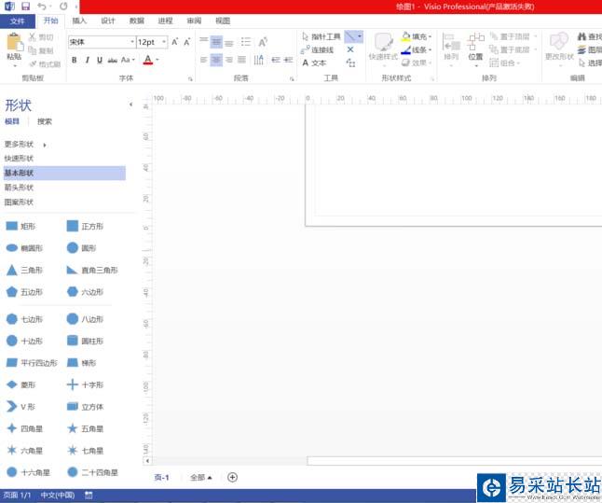This screenshot has height=503, width=602.
Task: Click the Page-1 tab
Action: [161, 477]
